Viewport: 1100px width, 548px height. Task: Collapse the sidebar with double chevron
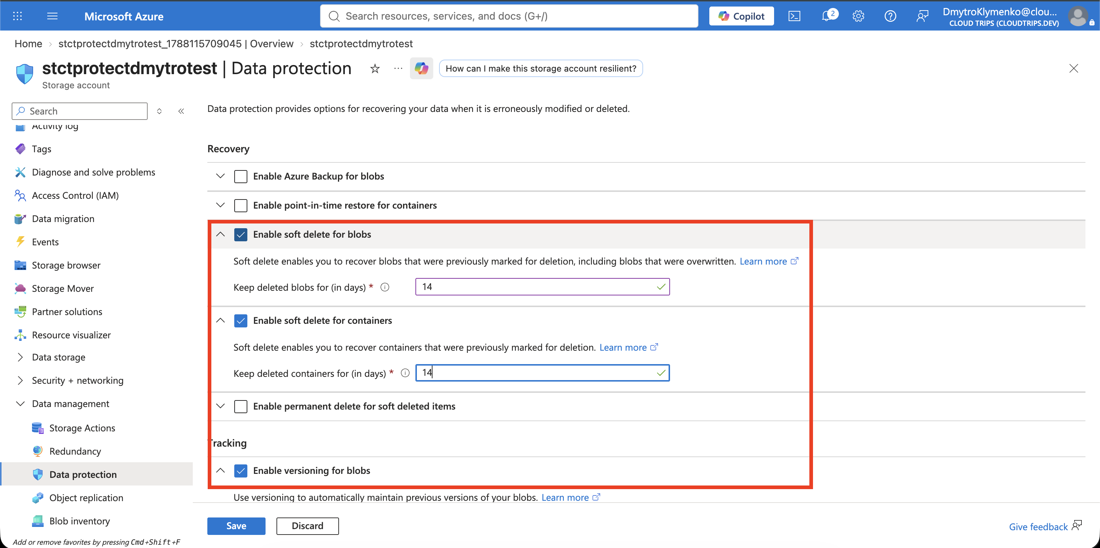(x=181, y=111)
